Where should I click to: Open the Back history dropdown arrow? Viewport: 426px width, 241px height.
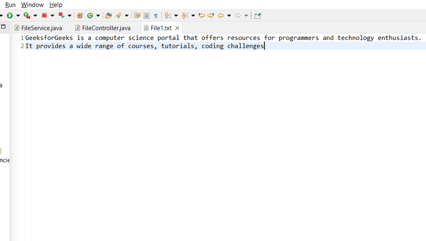click(229, 16)
